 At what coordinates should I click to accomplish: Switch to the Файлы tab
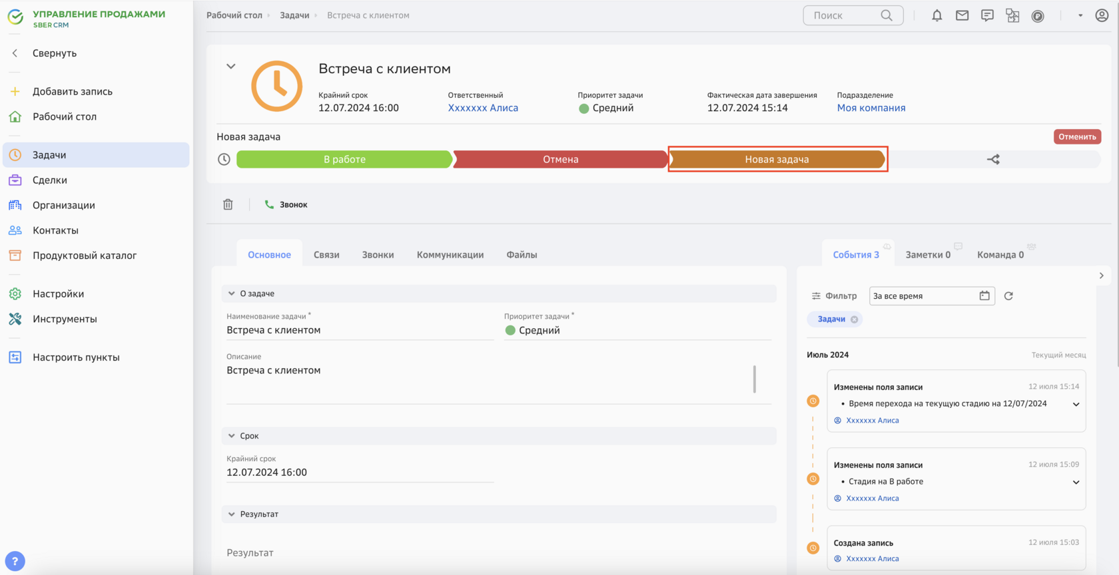point(522,255)
